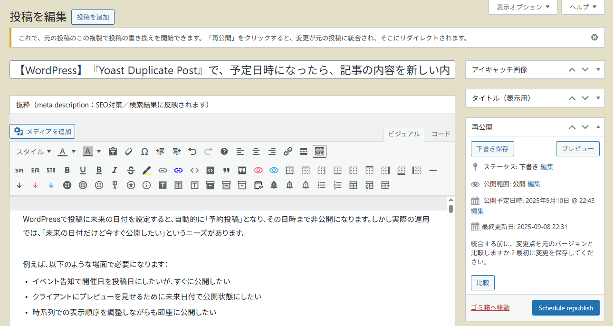Open the スタイル style dropdown
This screenshot has height=326, width=613.
click(x=34, y=152)
